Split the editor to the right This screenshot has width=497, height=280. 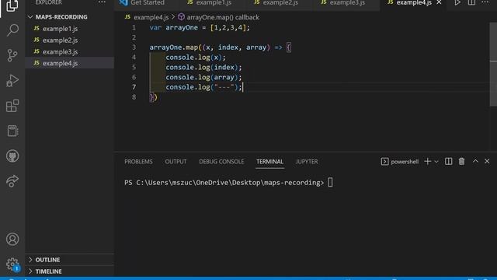click(x=471, y=2)
